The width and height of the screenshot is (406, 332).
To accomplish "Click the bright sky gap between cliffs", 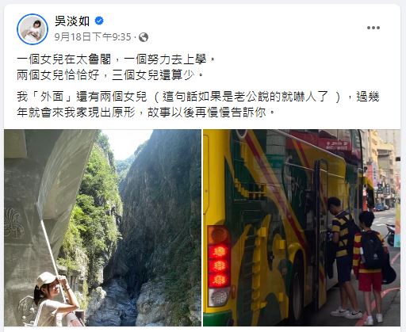I will tap(124, 144).
